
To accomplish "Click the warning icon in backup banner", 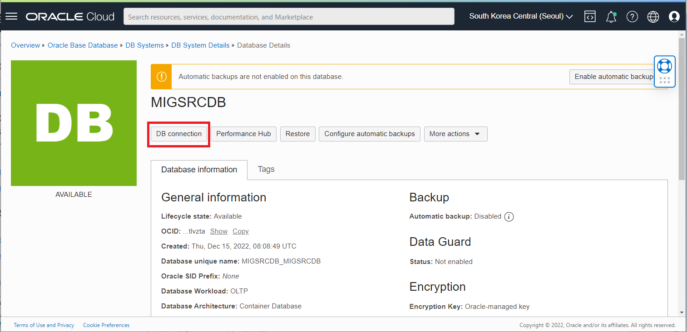I will coord(161,77).
